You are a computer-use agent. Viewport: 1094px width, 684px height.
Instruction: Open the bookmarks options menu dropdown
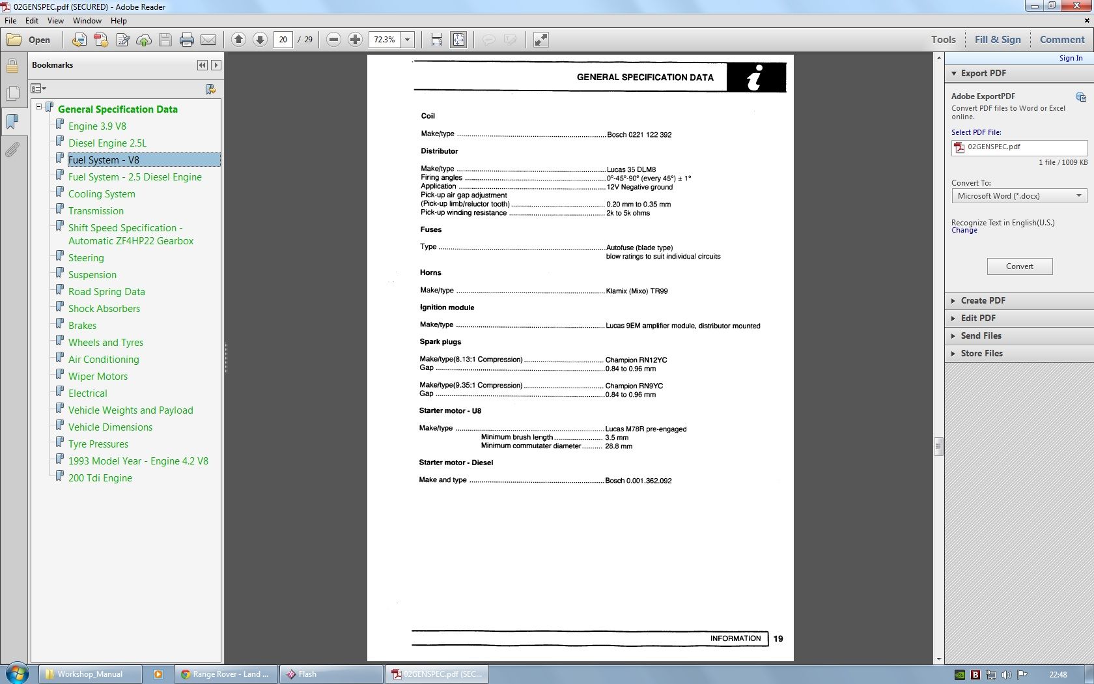38,89
